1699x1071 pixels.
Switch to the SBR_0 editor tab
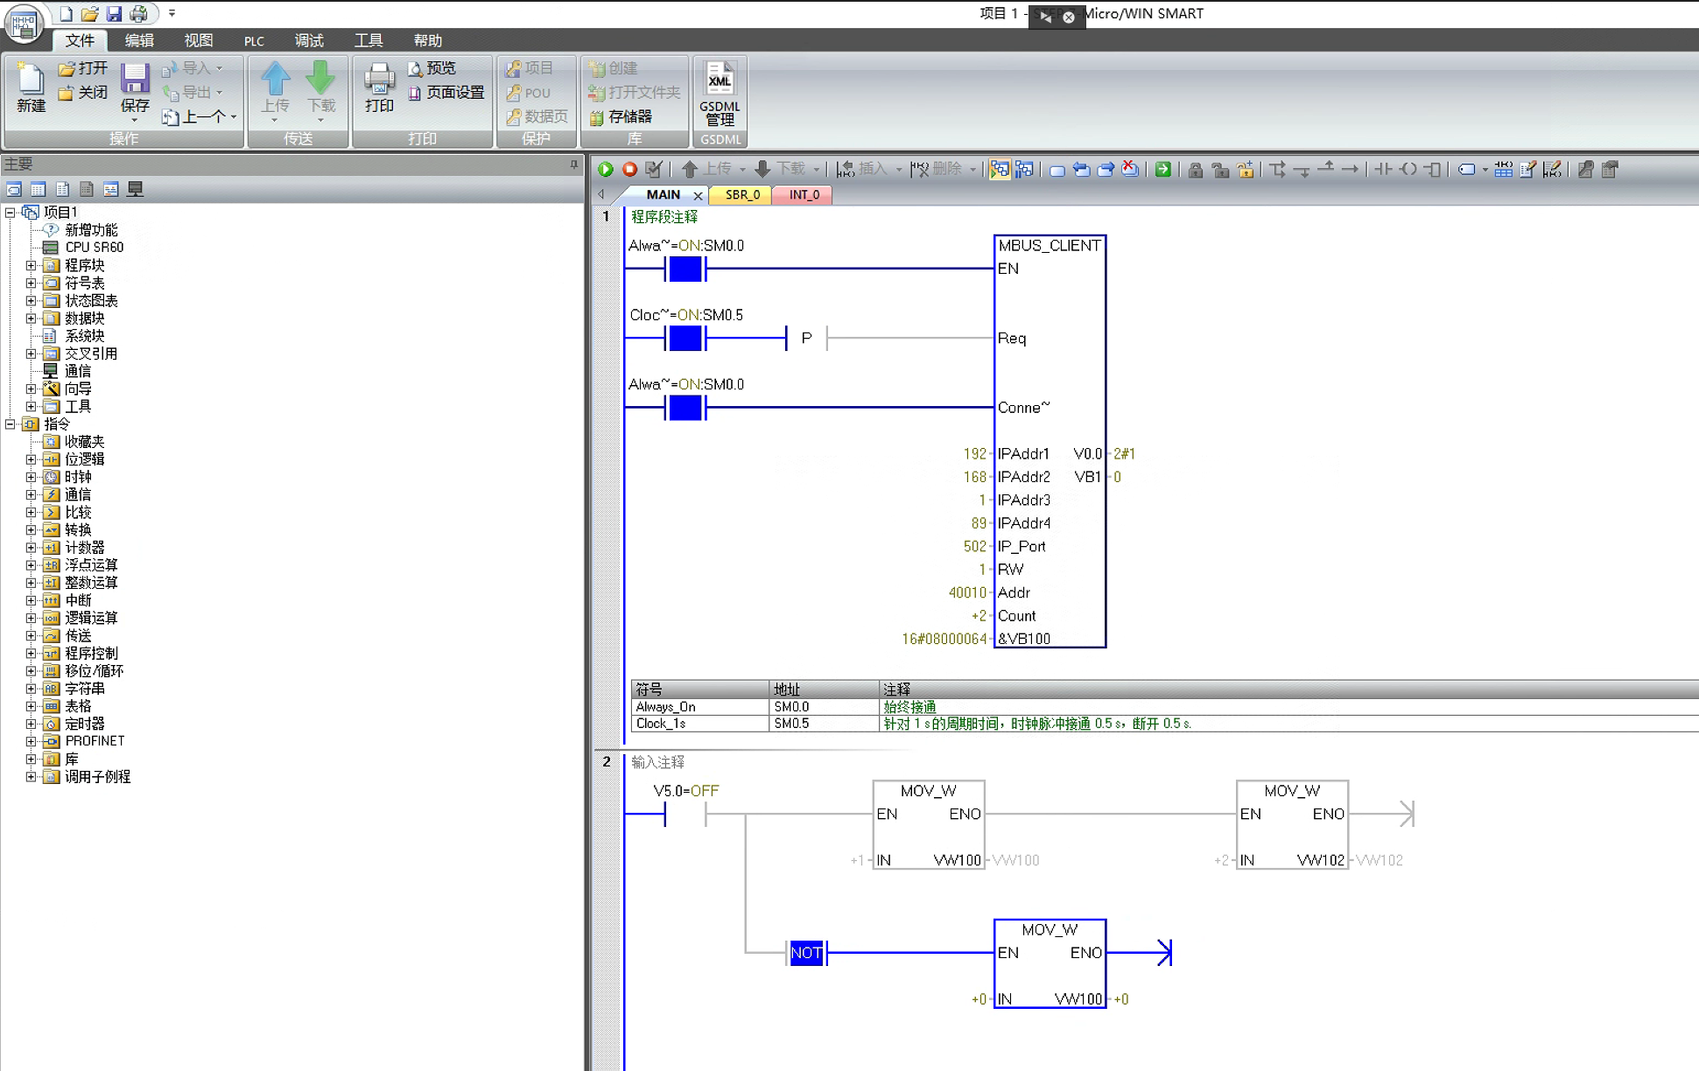pyautogui.click(x=742, y=194)
